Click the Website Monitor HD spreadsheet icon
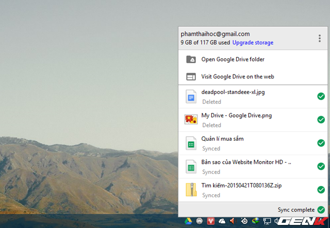The height and width of the screenshot is (228, 330). (x=191, y=167)
